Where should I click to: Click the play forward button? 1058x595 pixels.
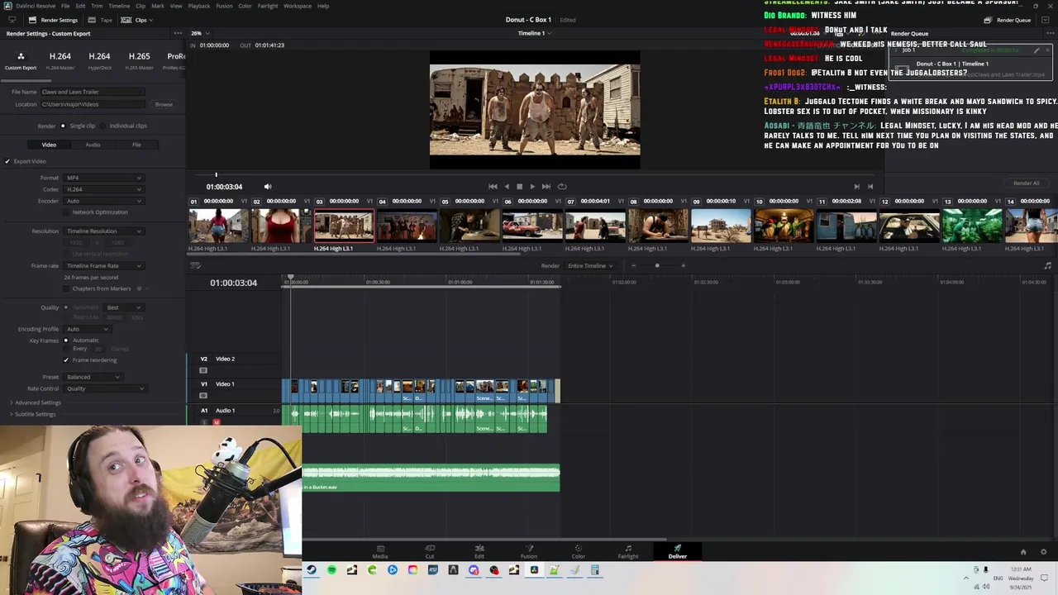[x=531, y=187]
